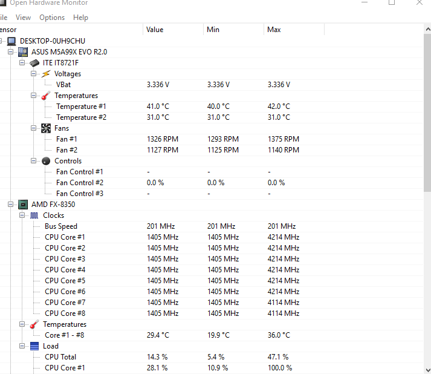431x374 pixels.
Task: Select the CPU Core #2 clock row
Action: (x=212, y=248)
